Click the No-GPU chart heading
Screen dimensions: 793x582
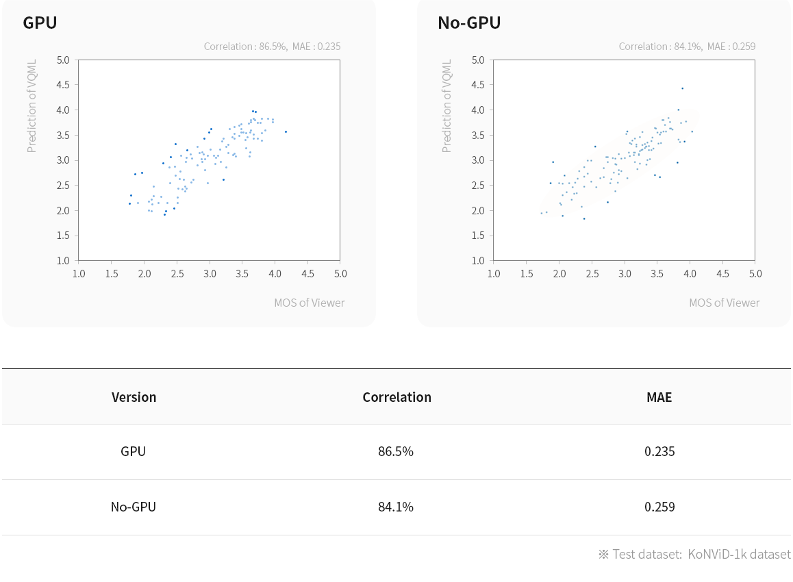pyautogui.click(x=469, y=23)
